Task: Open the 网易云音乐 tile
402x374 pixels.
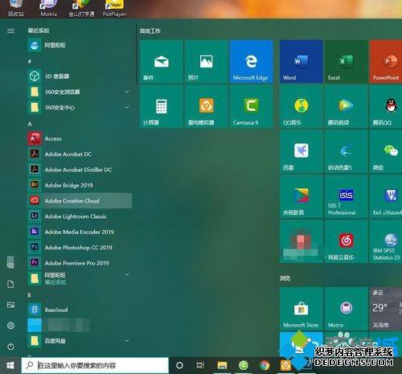Action: (346, 241)
